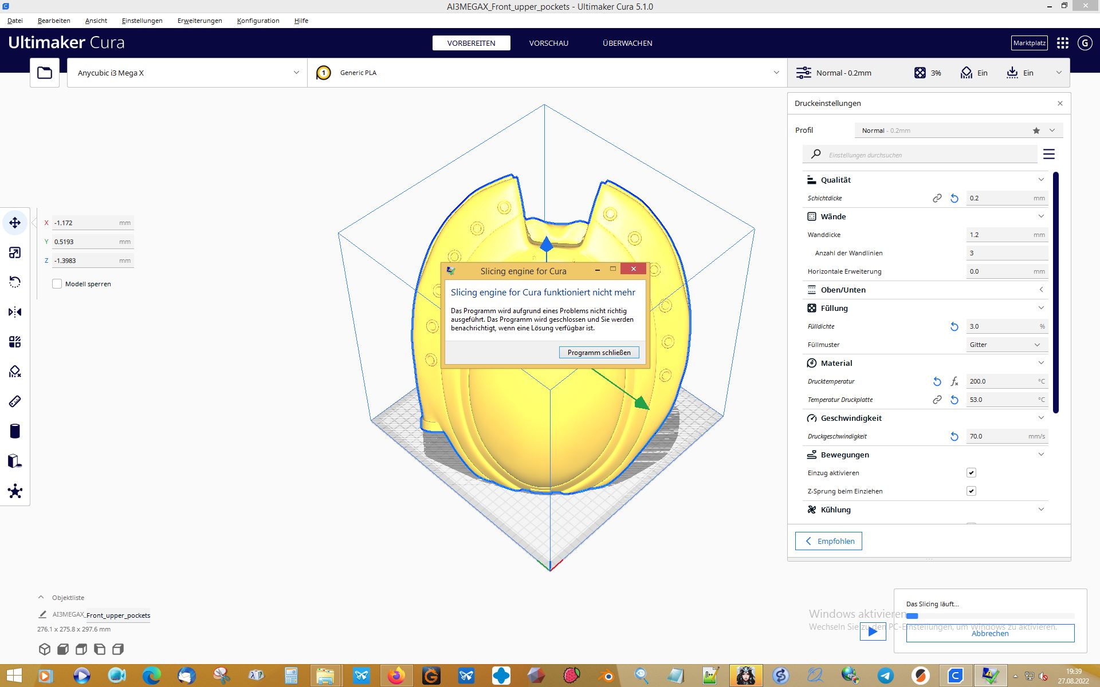Activate the Support Blocker tool
Viewport: 1100px width, 687px height.
tap(15, 372)
